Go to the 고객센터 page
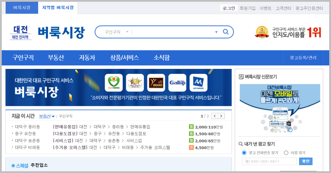 pyautogui.click(x=283, y=8)
